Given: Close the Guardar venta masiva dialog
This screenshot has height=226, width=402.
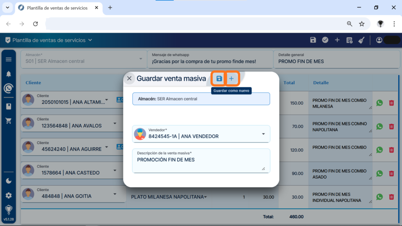Looking at the screenshot, I should [x=129, y=79].
